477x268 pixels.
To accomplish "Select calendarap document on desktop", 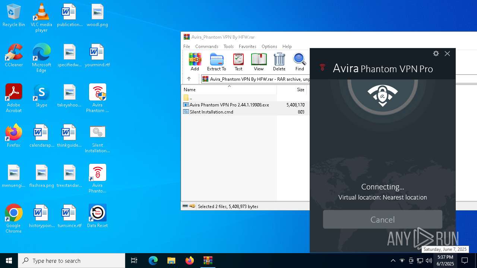I will click(41, 136).
